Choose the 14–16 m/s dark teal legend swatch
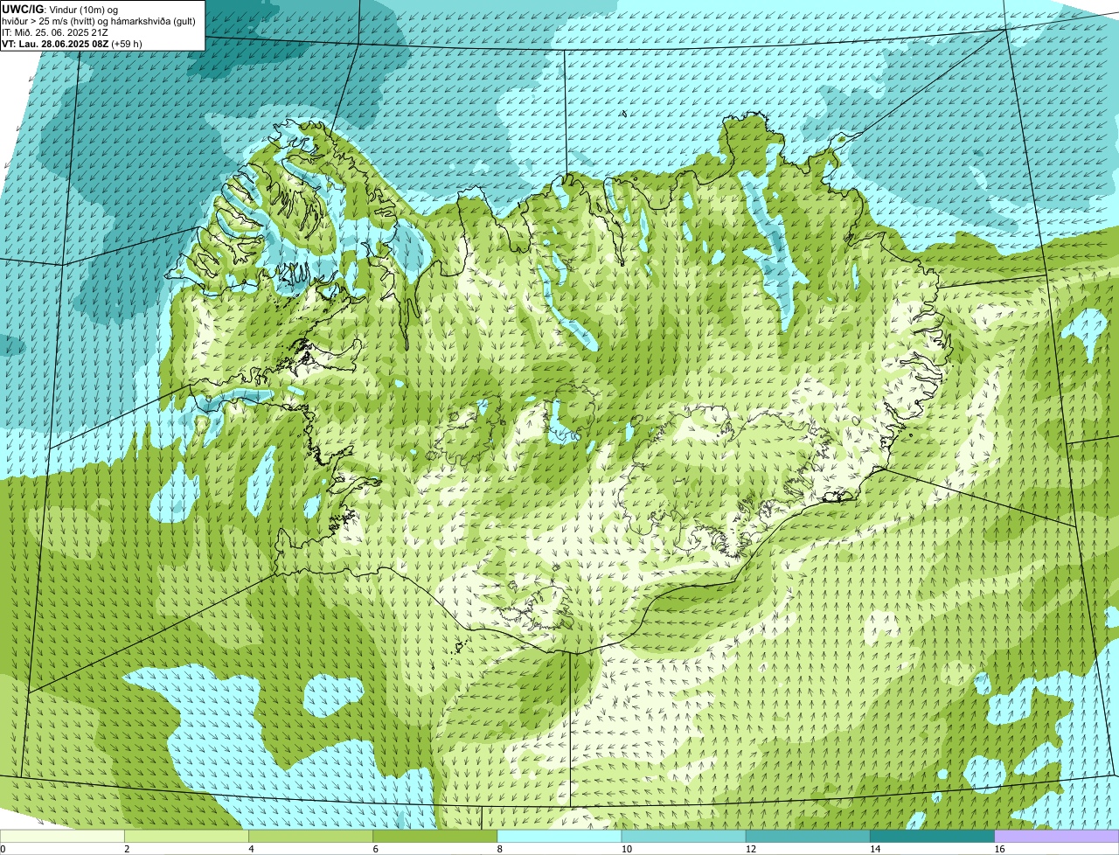 click(932, 837)
